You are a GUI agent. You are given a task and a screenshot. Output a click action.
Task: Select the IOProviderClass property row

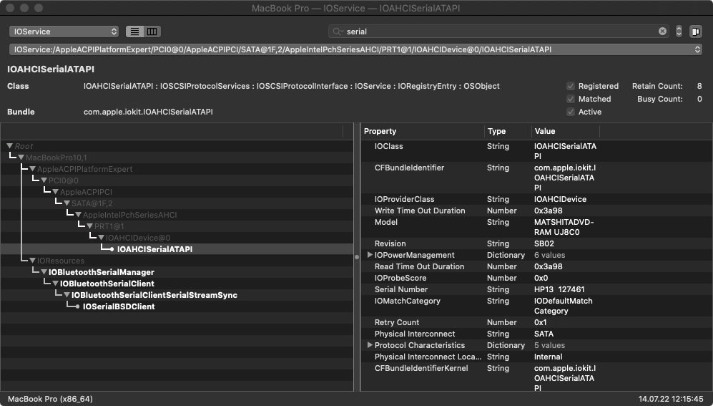tap(536, 199)
